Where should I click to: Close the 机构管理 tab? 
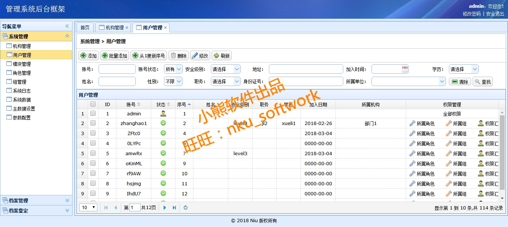127,28
